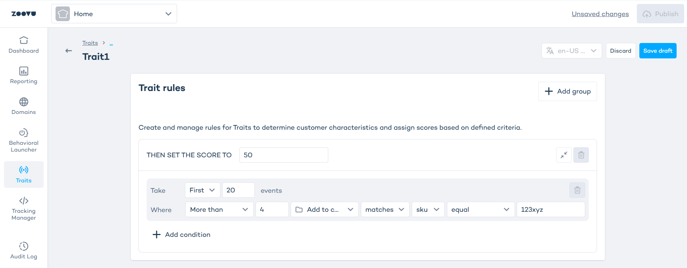Open Tracking Manager in the sidebar
The width and height of the screenshot is (687, 268).
(x=24, y=209)
